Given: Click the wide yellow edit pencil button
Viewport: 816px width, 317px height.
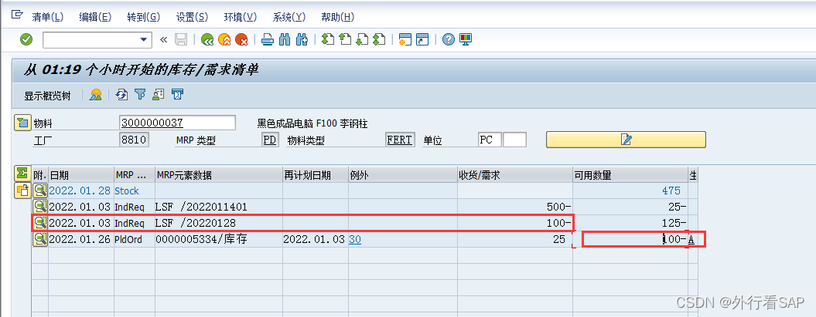Looking at the screenshot, I should [x=626, y=140].
